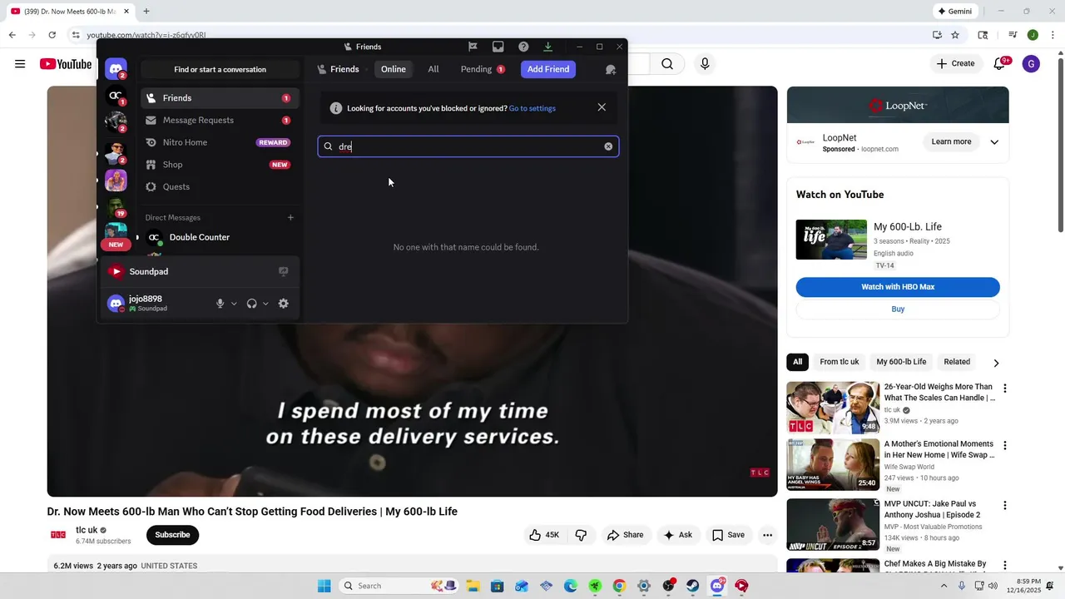
Task: Subscribe to tlc uk channel
Action: click(172, 535)
